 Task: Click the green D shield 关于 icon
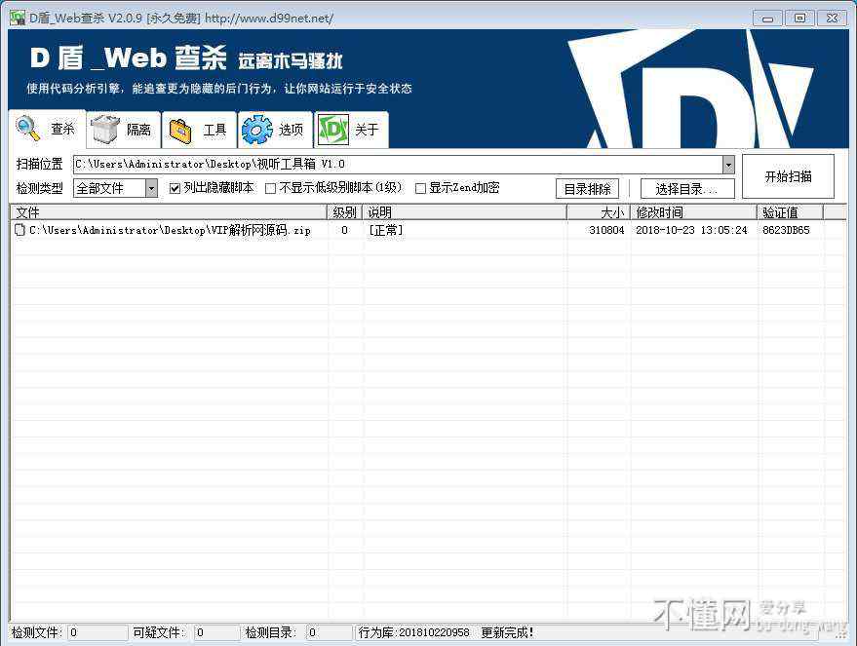coord(333,130)
